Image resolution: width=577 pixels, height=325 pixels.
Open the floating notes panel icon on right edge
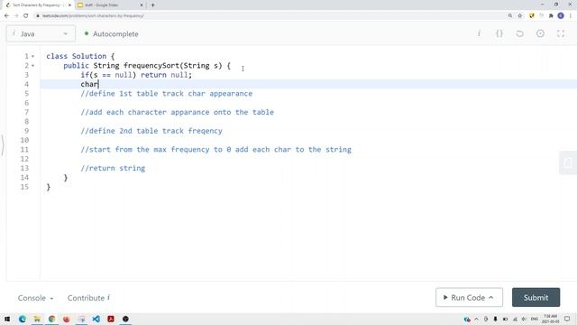point(568,162)
